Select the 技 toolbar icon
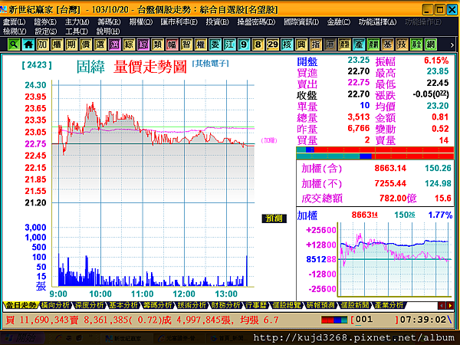 402,44
